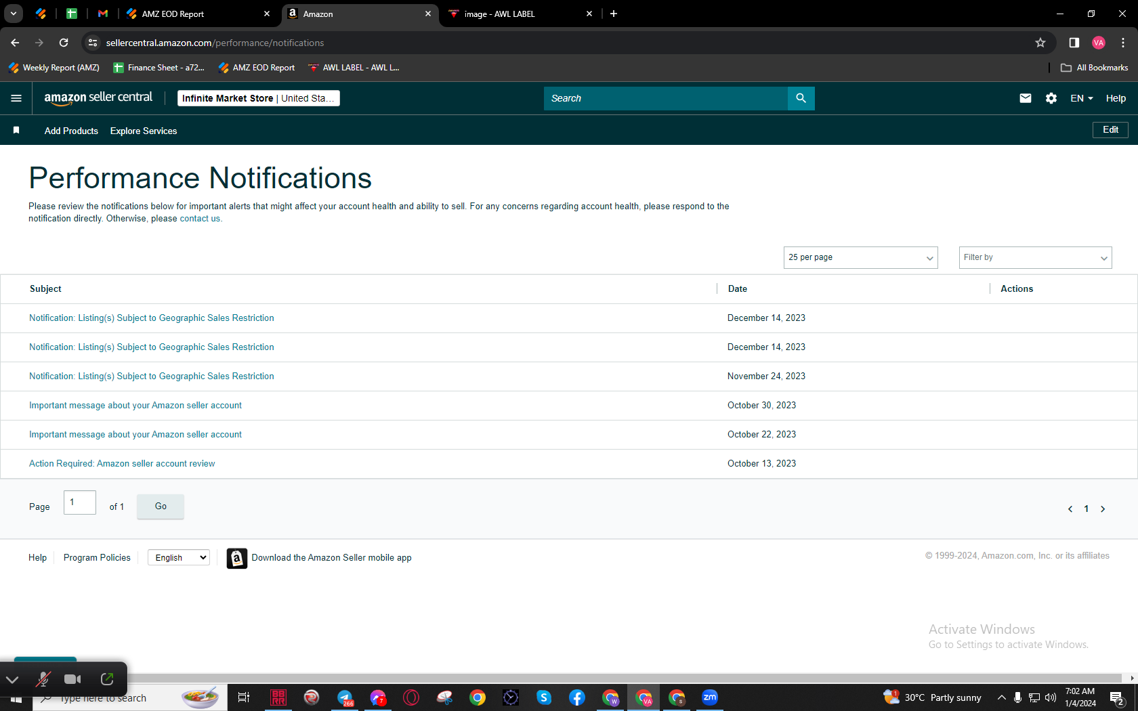The image size is (1138, 711).
Task: Show hidden system tray icons
Action: coord(1001,697)
